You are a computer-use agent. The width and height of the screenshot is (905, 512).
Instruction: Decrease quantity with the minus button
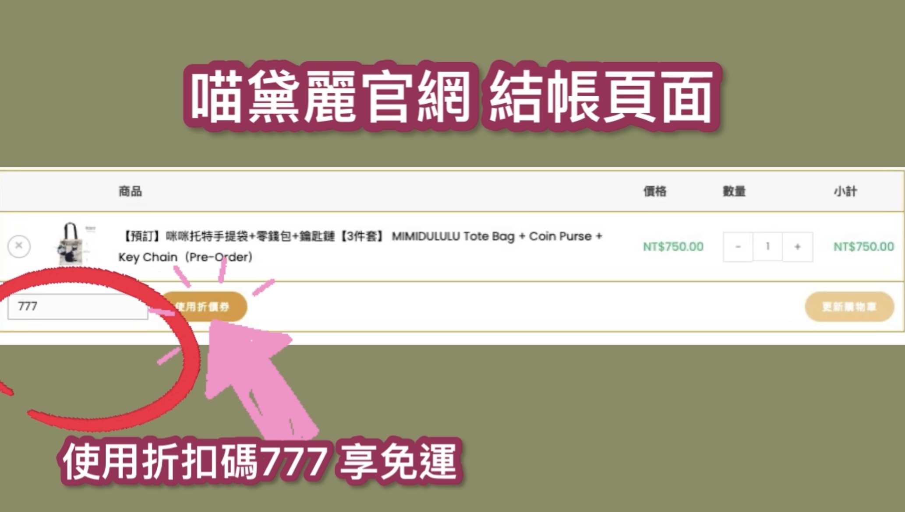tap(738, 247)
